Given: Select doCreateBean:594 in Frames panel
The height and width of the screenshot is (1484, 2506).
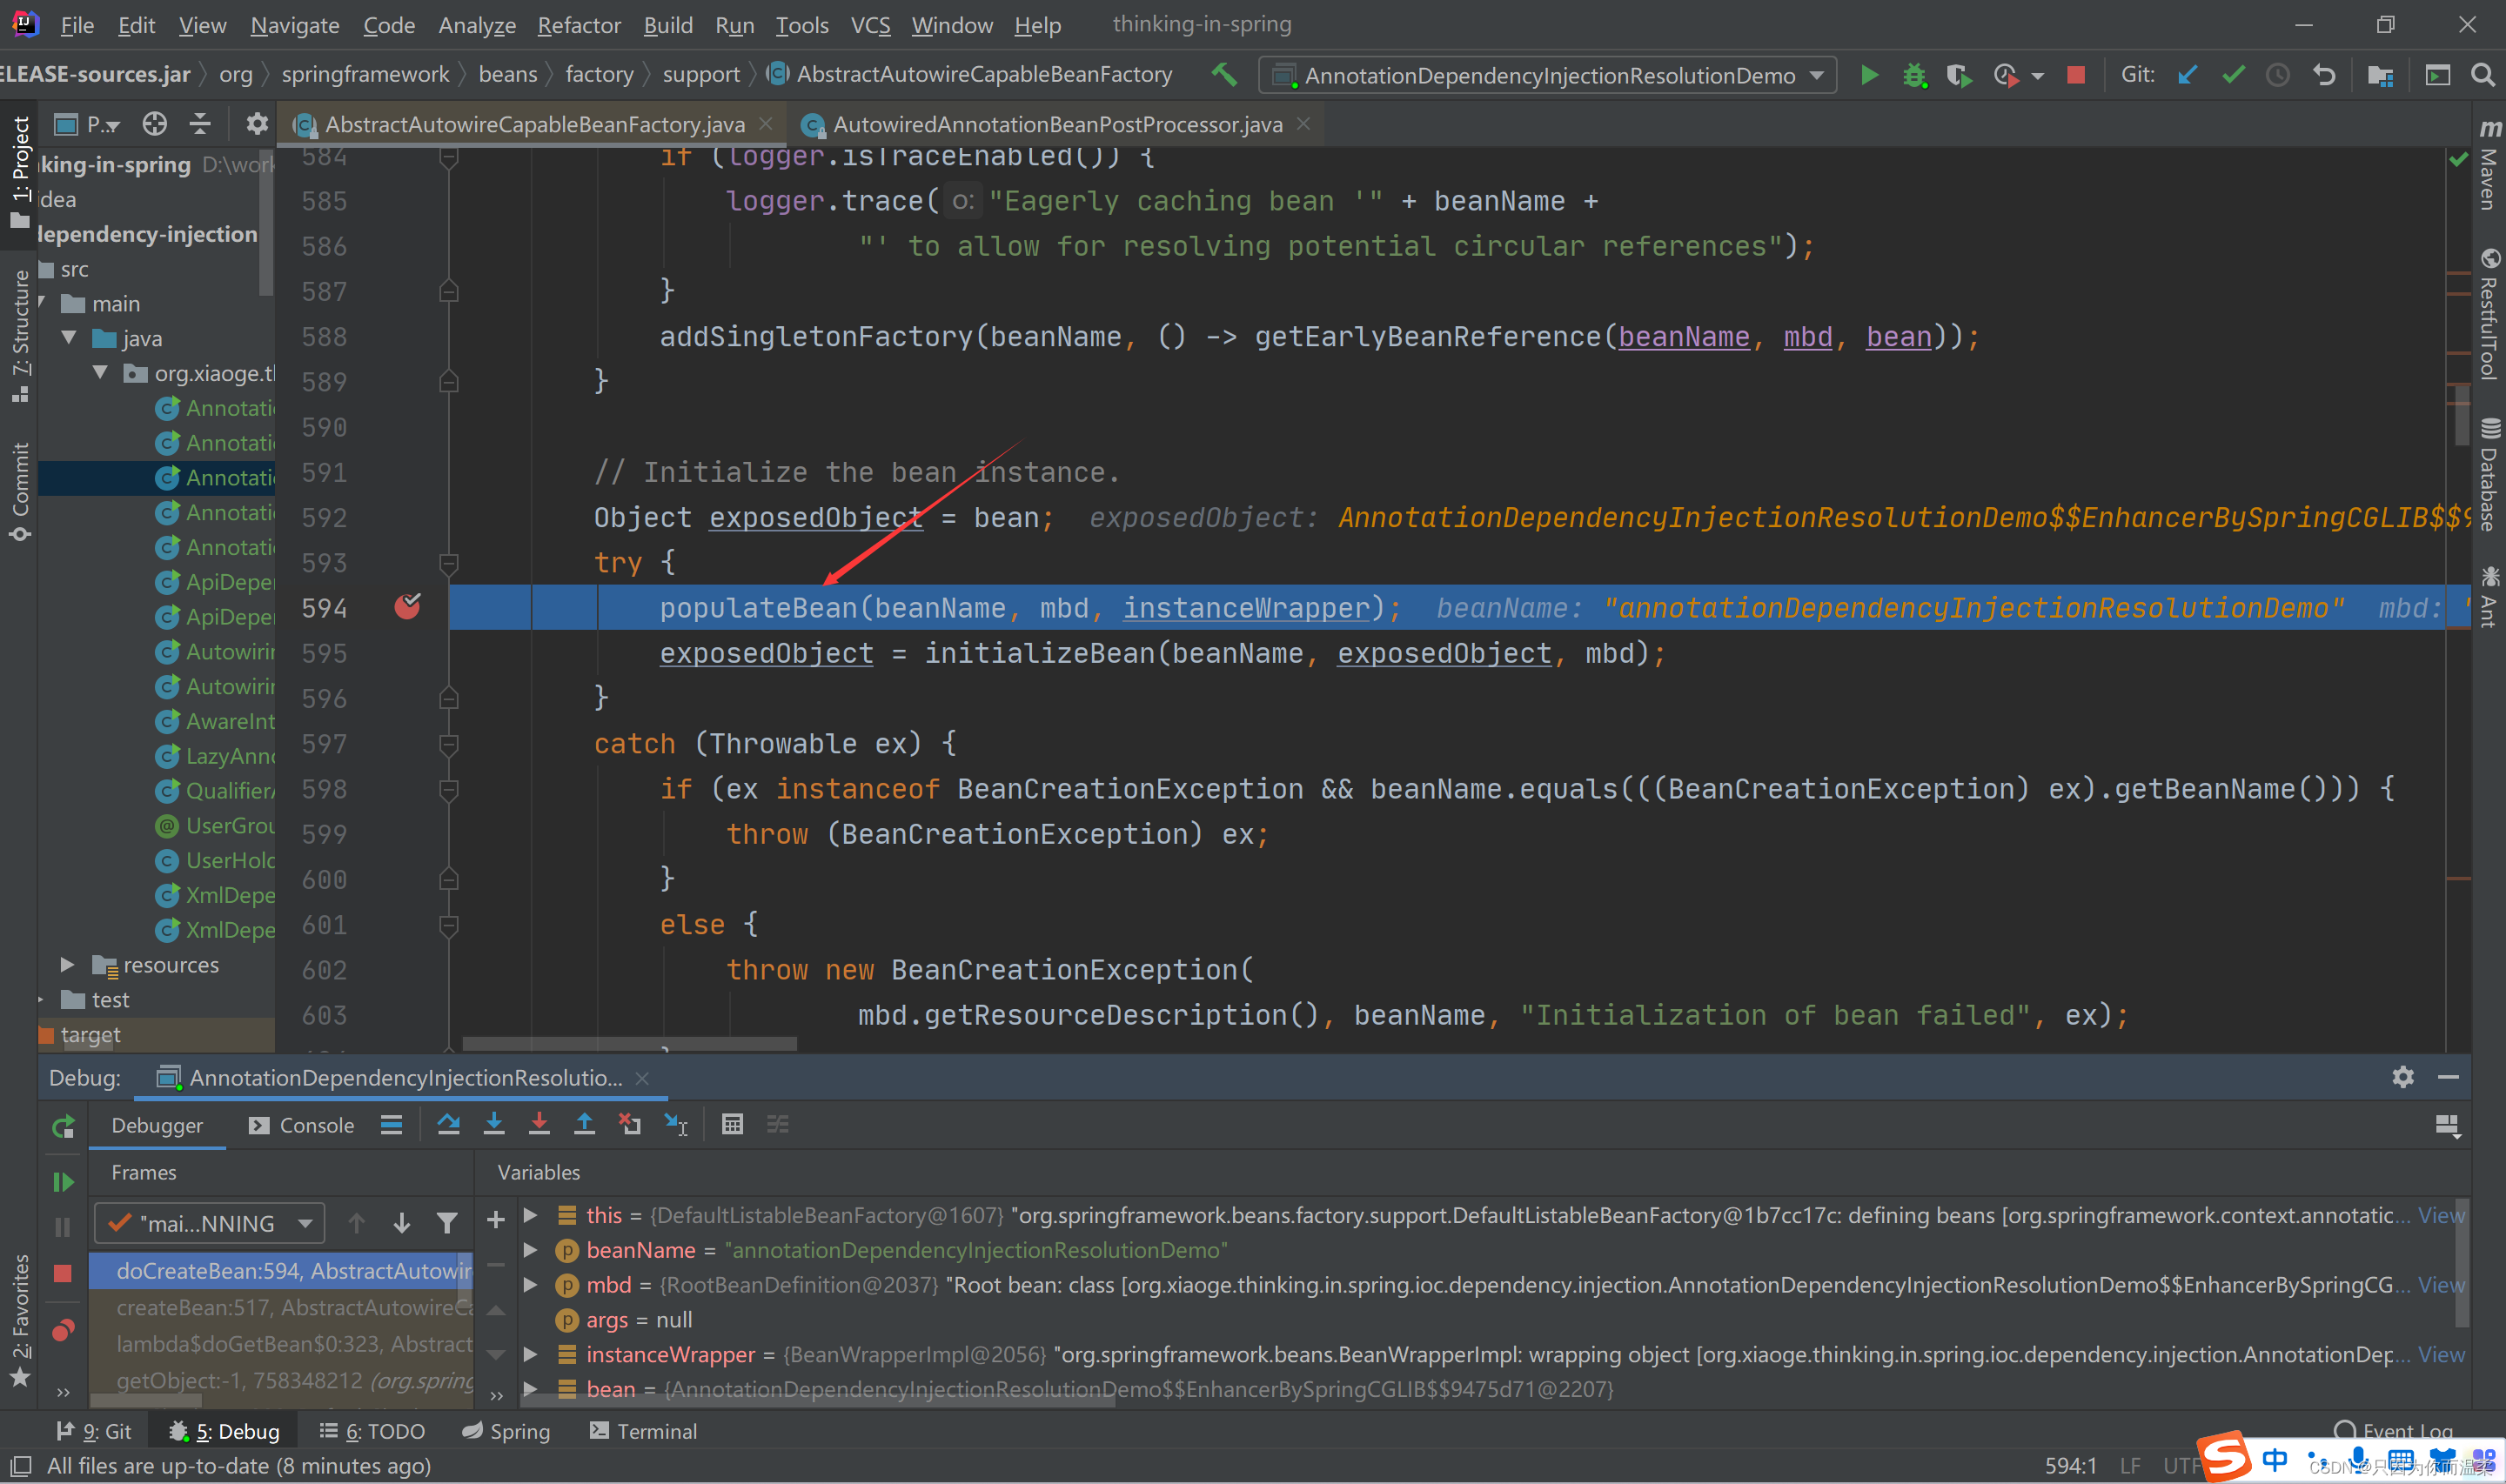Looking at the screenshot, I should point(288,1272).
